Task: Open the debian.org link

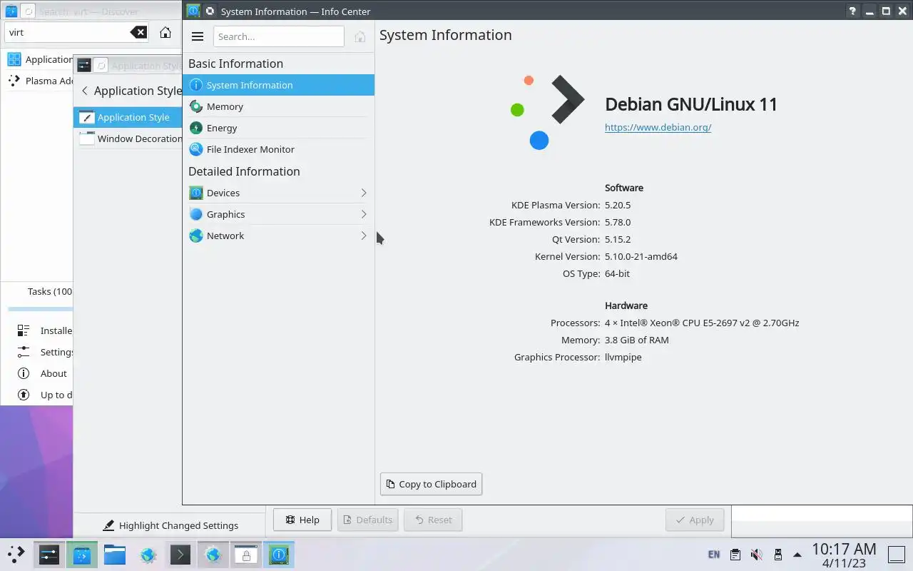Action: (658, 127)
